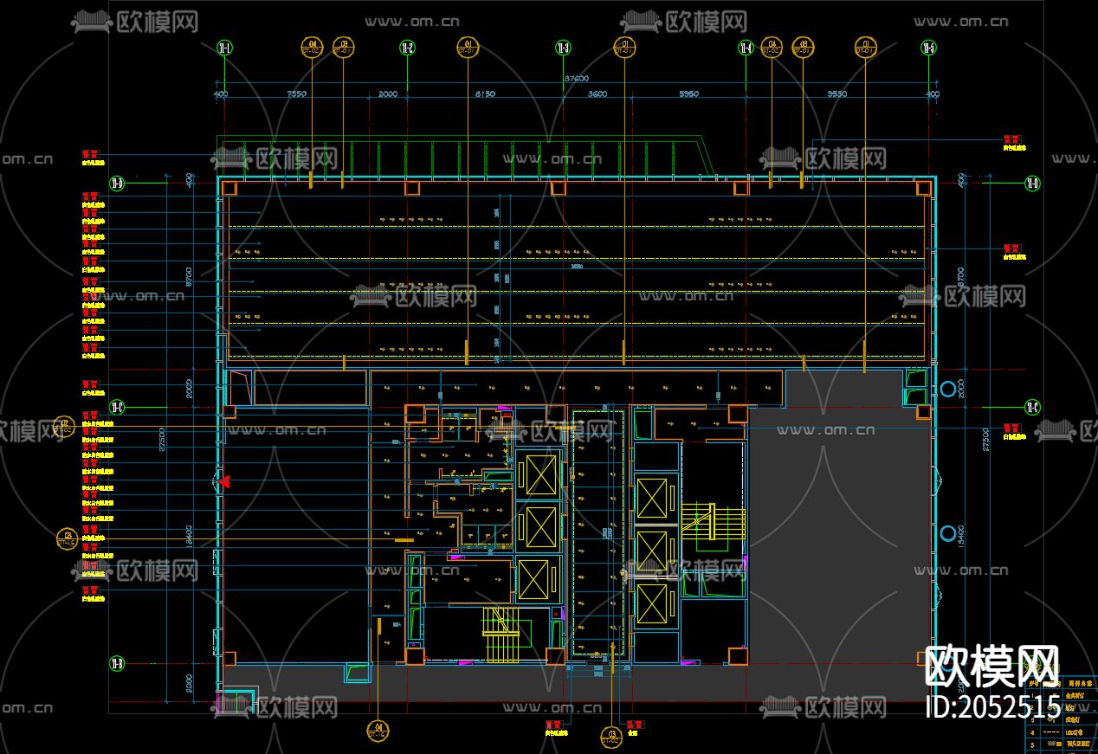Pick the orange 01 marker between 11-2 and 11-3
This screenshot has height=754, width=1098.
pos(468,48)
